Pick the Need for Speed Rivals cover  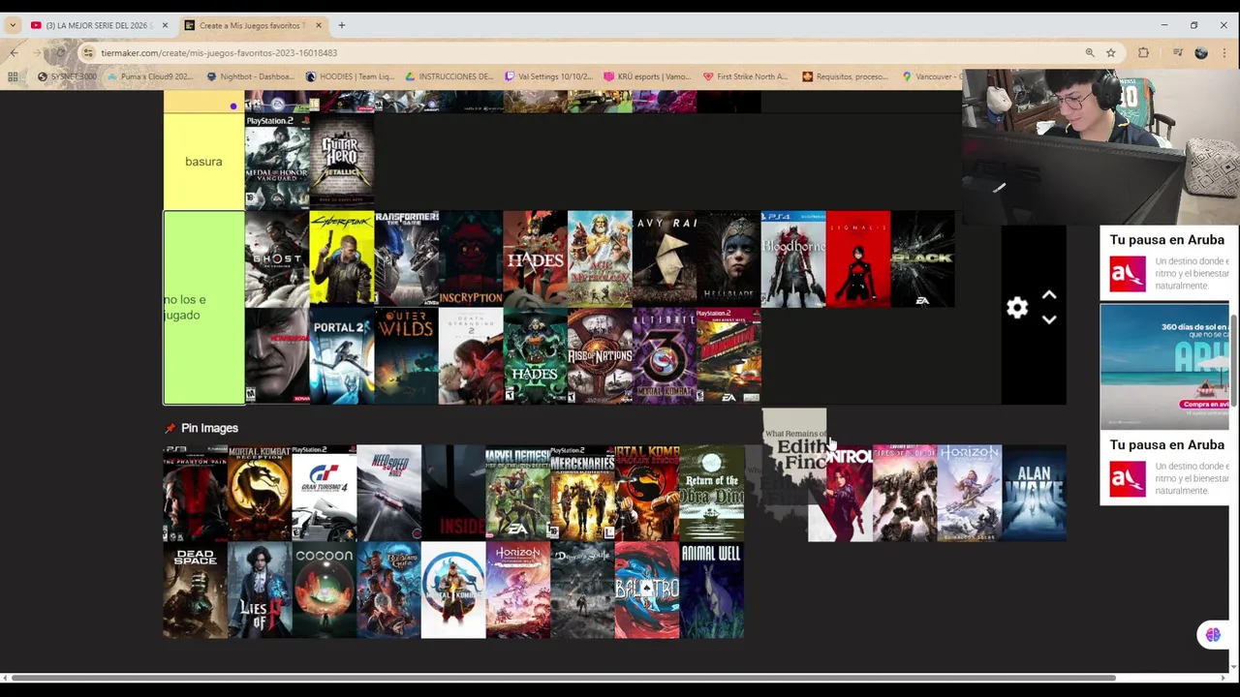pos(388,493)
